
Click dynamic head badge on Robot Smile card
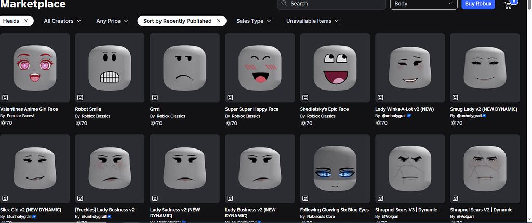coord(80,97)
